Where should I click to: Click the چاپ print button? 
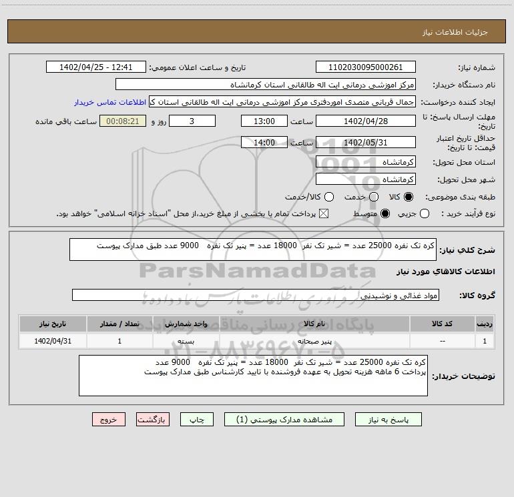coord(197,420)
